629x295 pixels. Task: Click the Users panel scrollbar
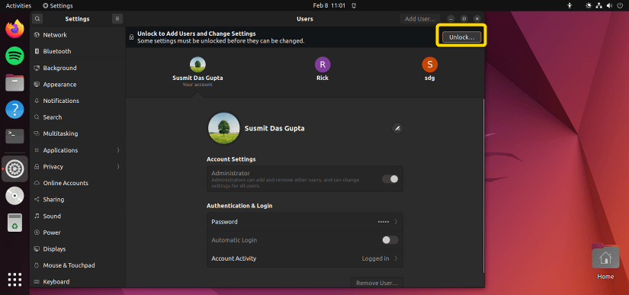pyautogui.click(x=483, y=185)
